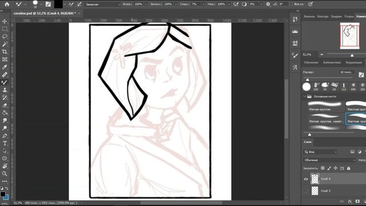Open the layer blend mode dropdown 'Обычные'
366x206 pixels.
pos(329,160)
